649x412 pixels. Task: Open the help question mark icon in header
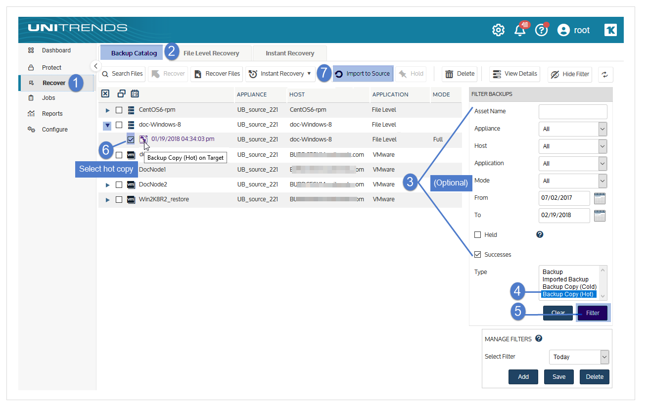click(x=542, y=30)
